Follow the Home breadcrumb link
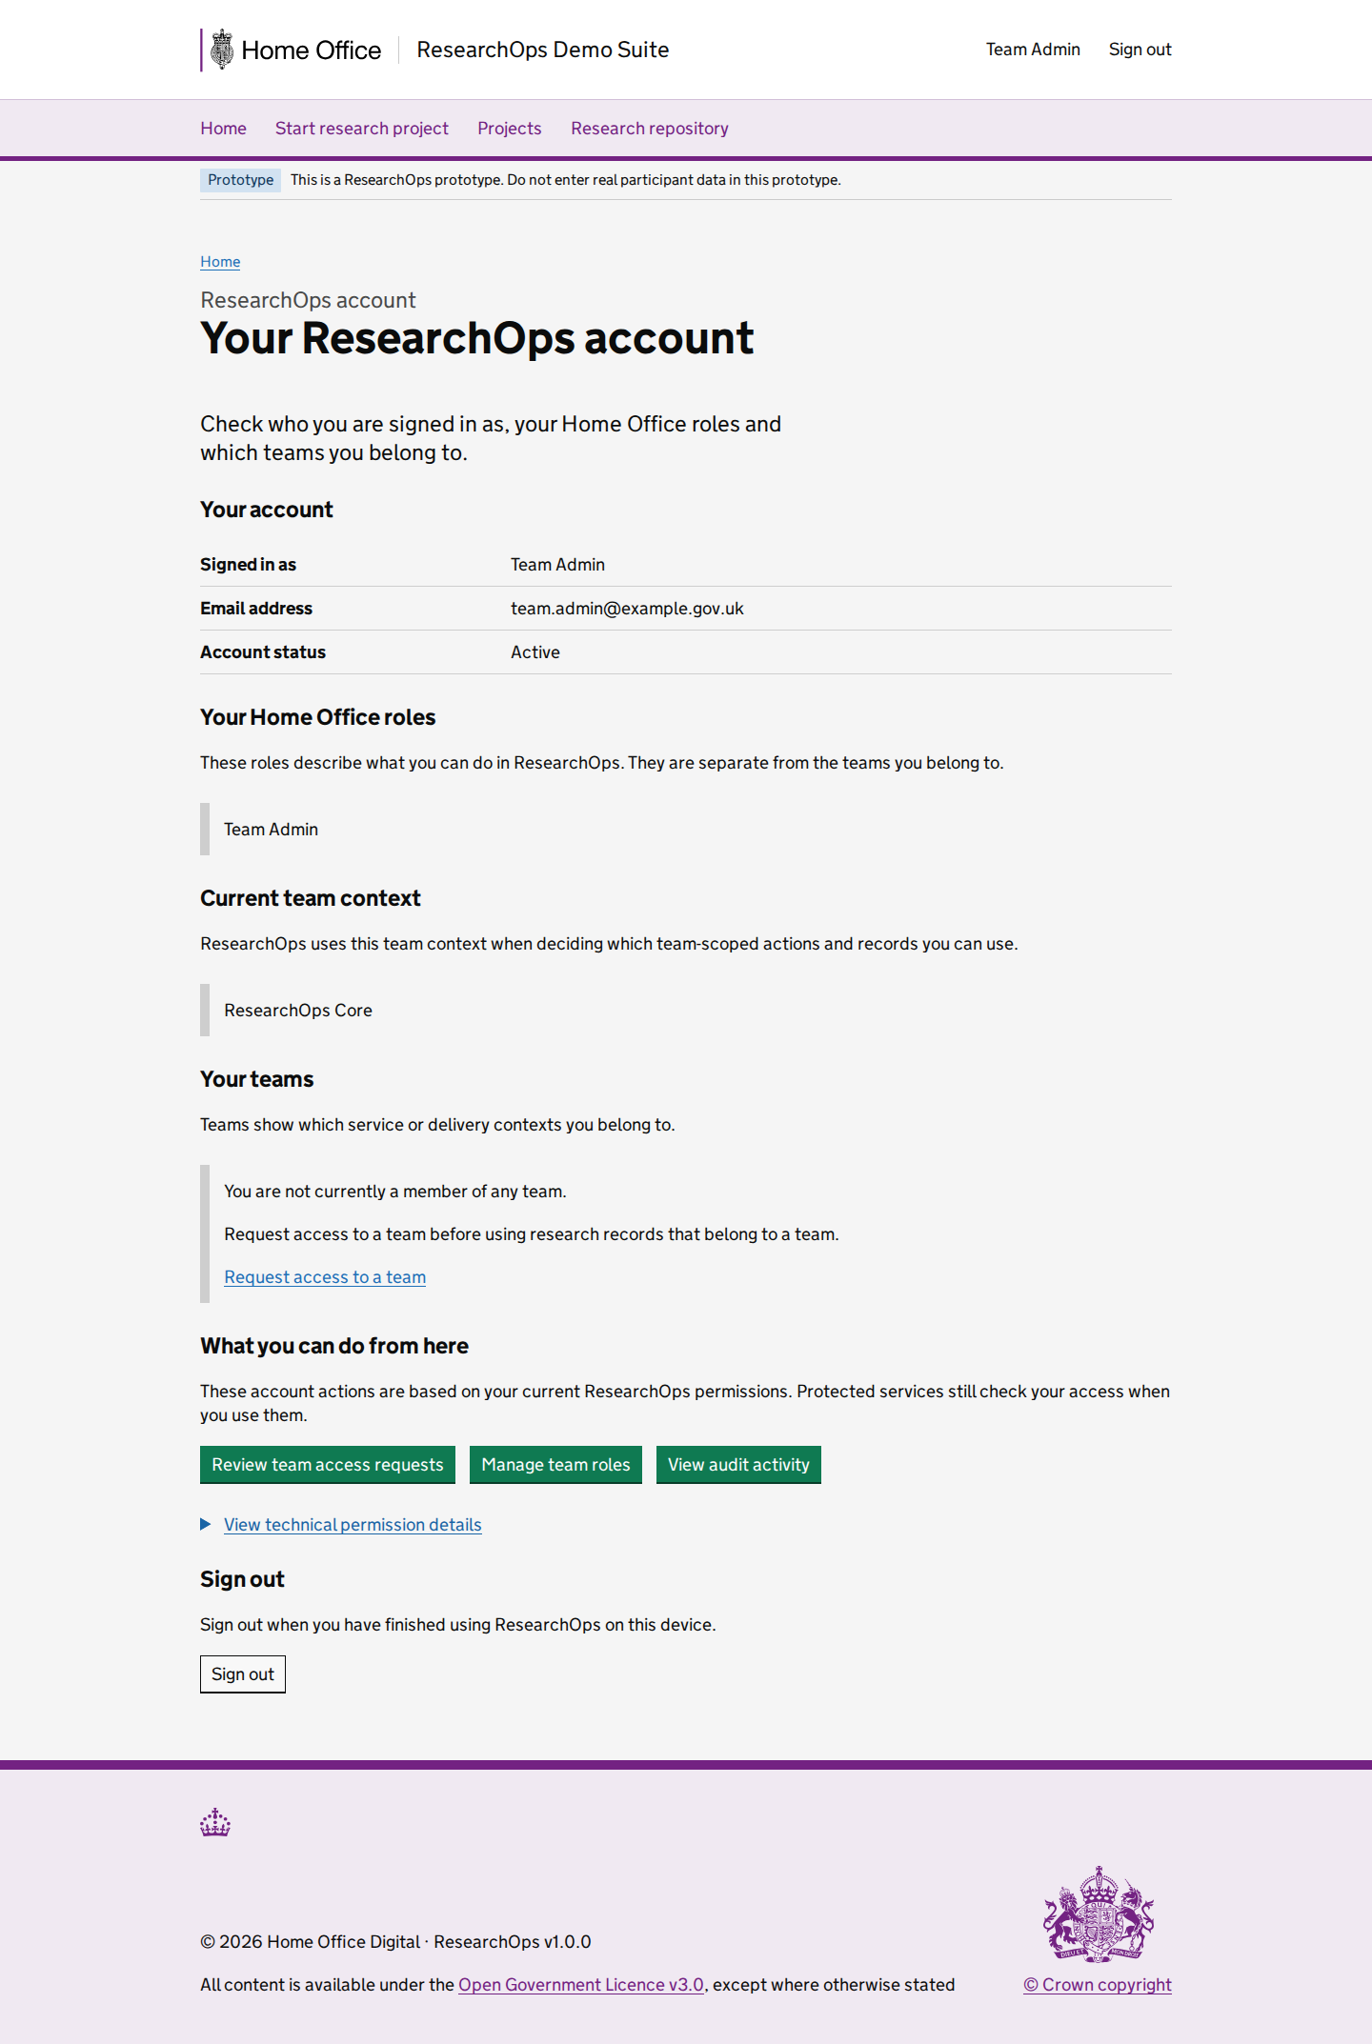 coord(220,261)
